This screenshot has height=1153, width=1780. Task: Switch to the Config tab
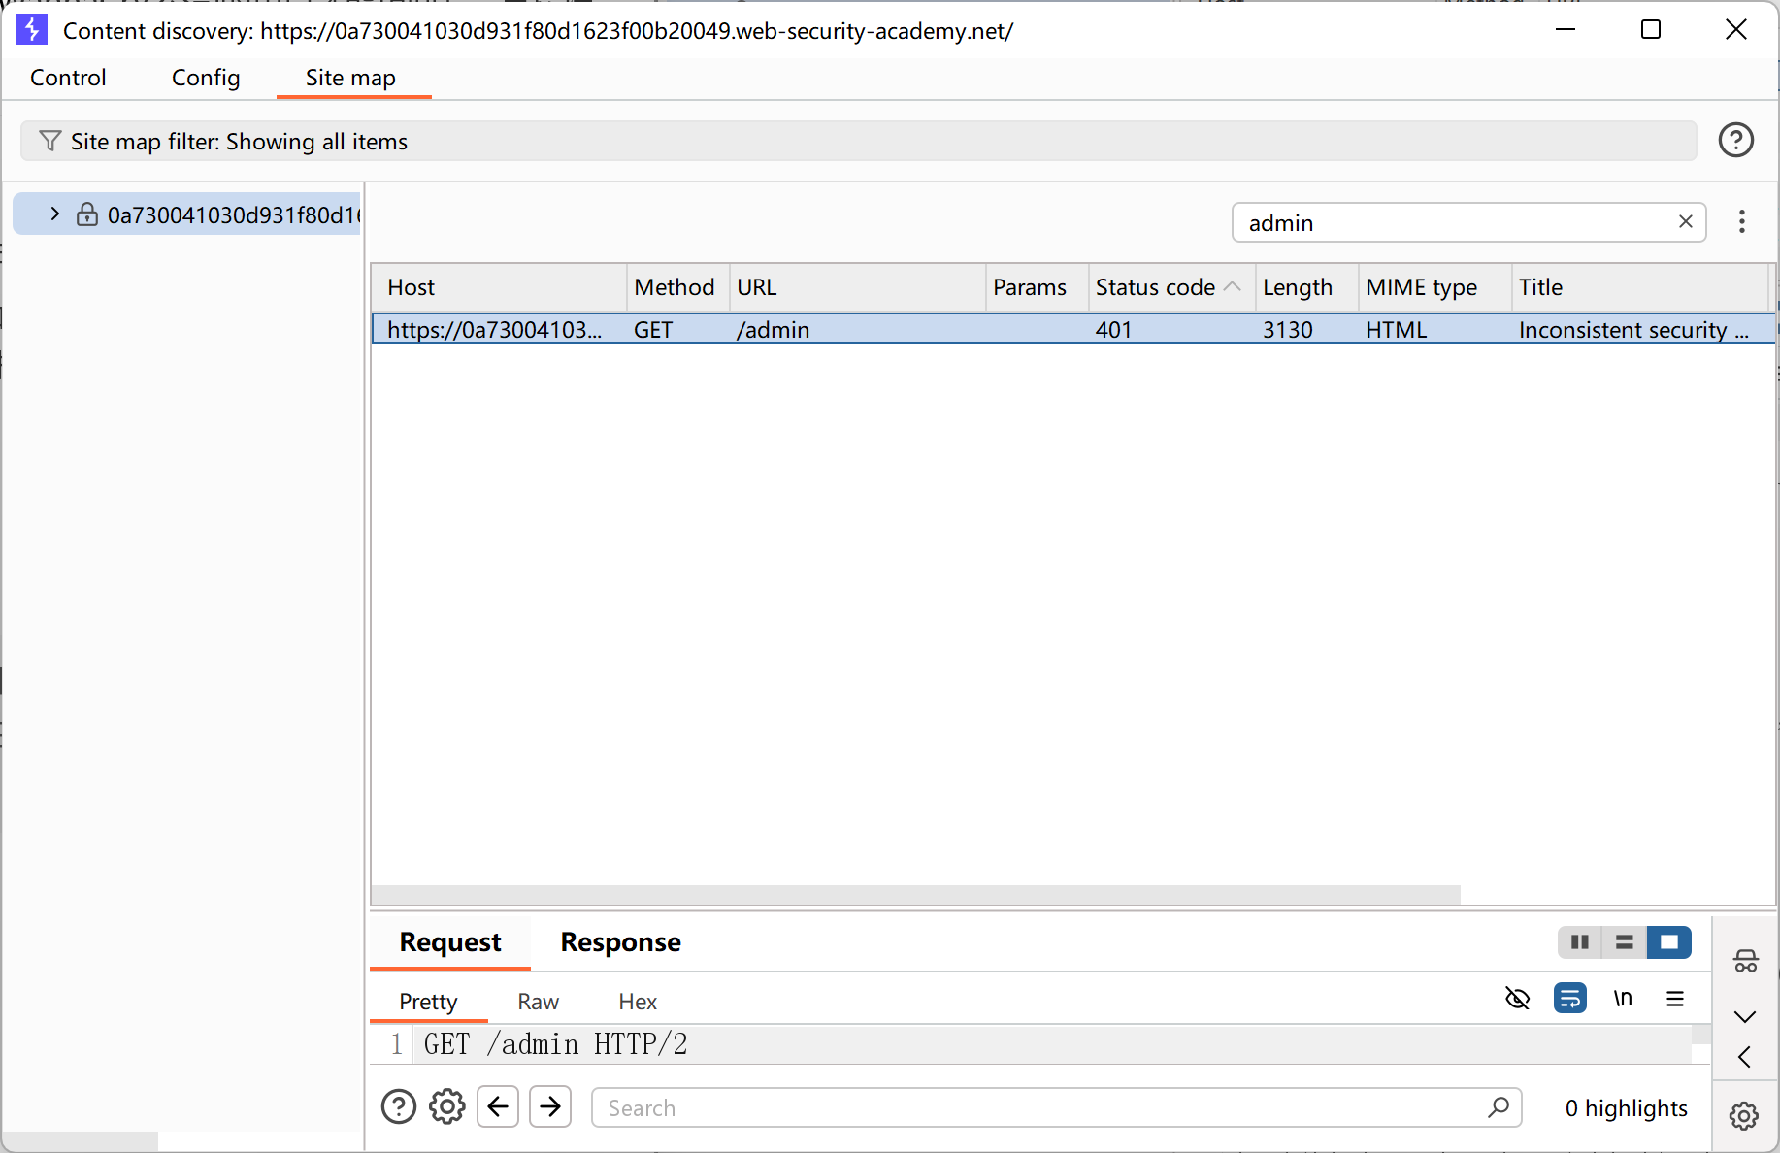click(206, 78)
